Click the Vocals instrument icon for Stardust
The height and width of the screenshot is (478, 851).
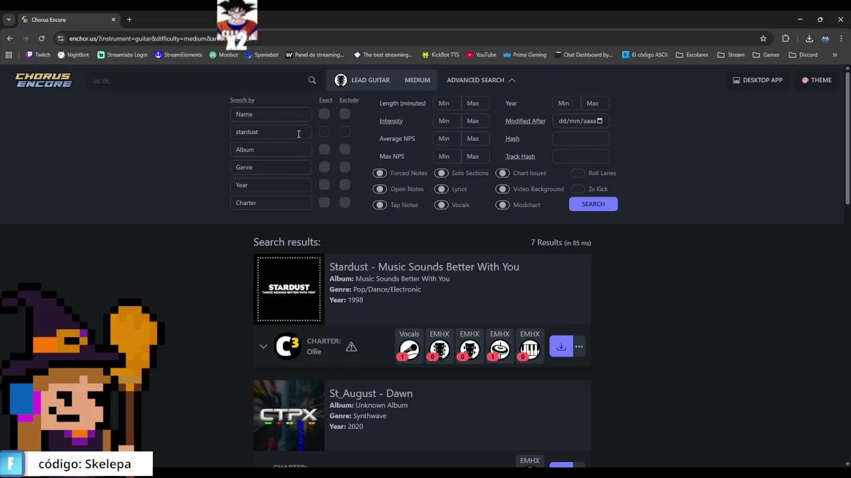(409, 350)
